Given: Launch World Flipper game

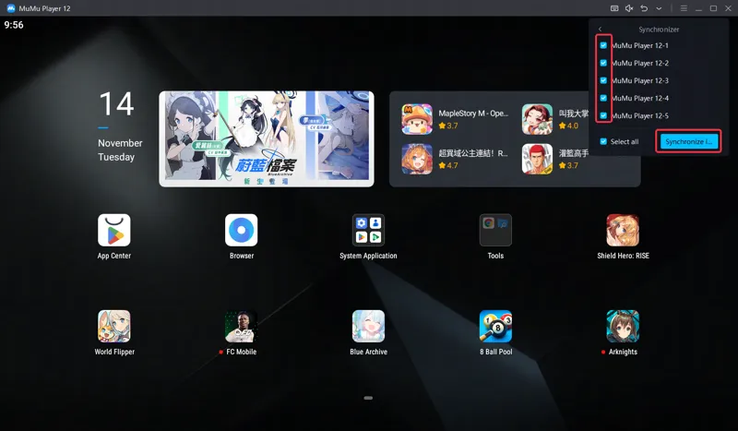Looking at the screenshot, I should click(x=113, y=326).
